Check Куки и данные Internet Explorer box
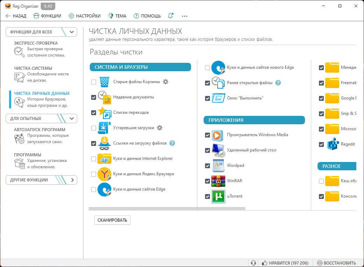Screen dimensions: 364x267 click(94, 159)
